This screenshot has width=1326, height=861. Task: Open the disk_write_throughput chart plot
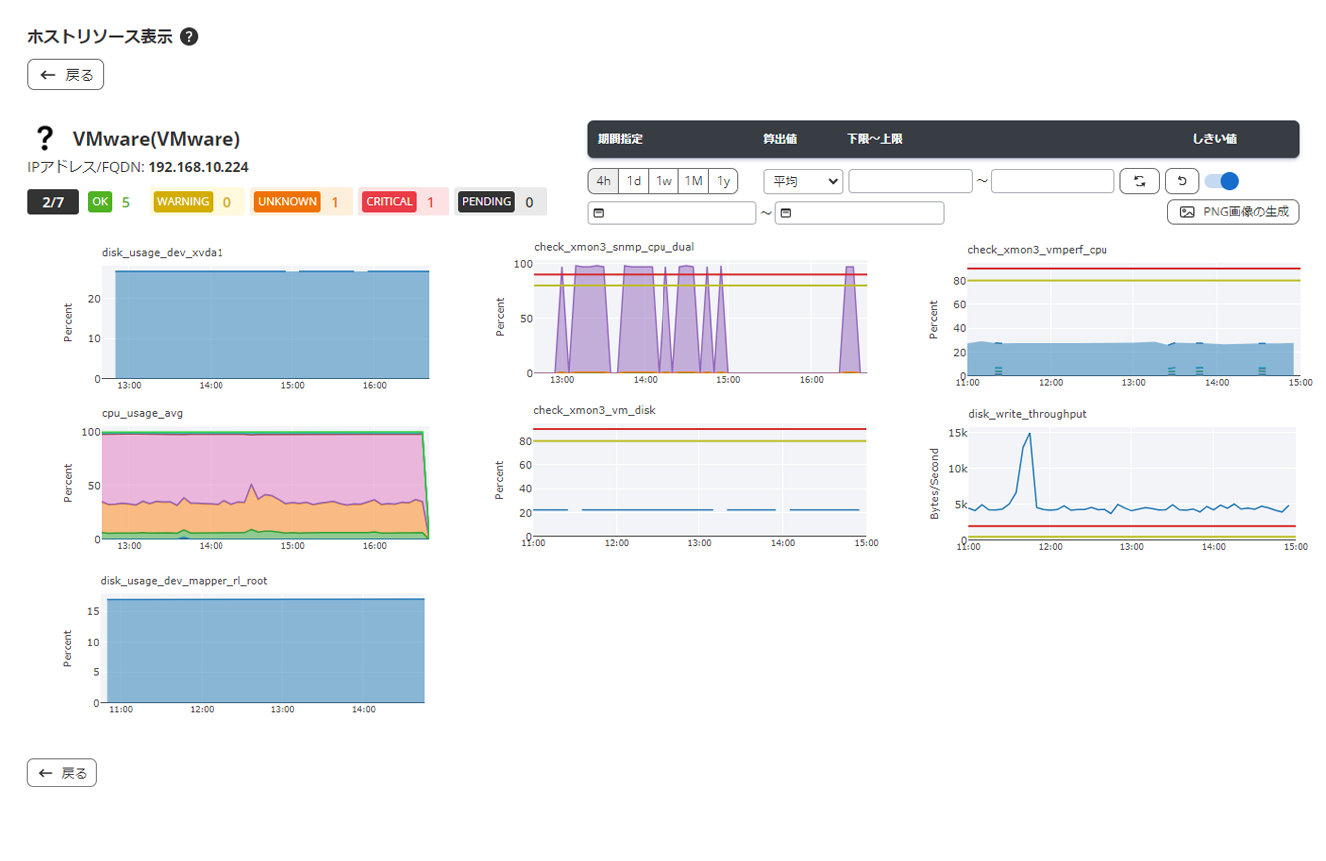(x=1131, y=484)
